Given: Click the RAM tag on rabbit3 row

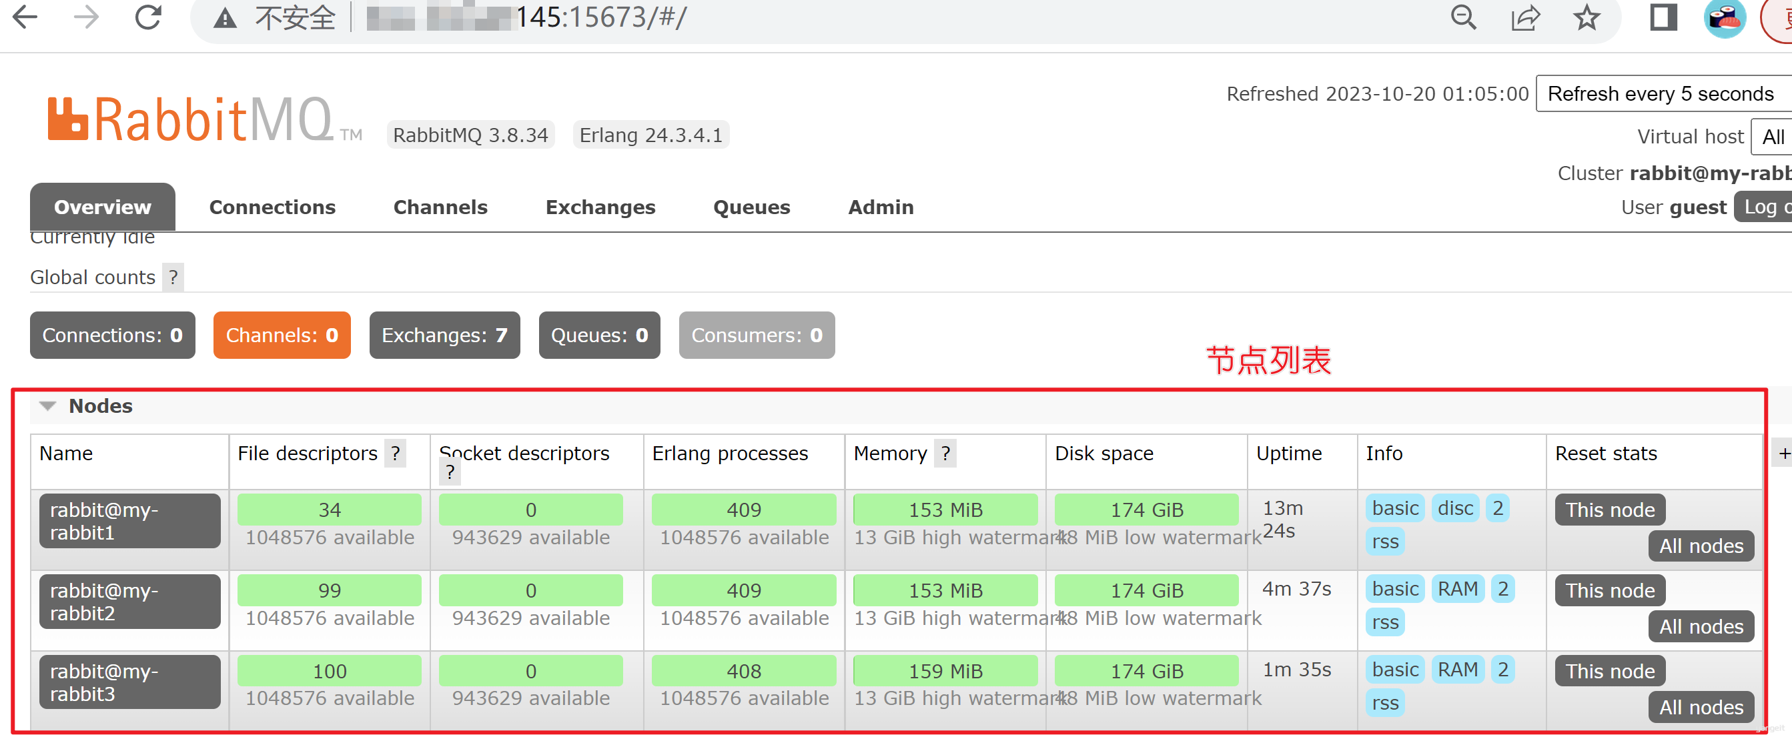Looking at the screenshot, I should click(x=1457, y=670).
